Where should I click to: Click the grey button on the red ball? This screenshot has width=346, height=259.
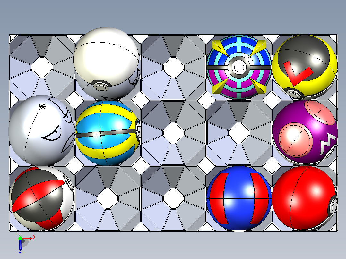(333, 206)
